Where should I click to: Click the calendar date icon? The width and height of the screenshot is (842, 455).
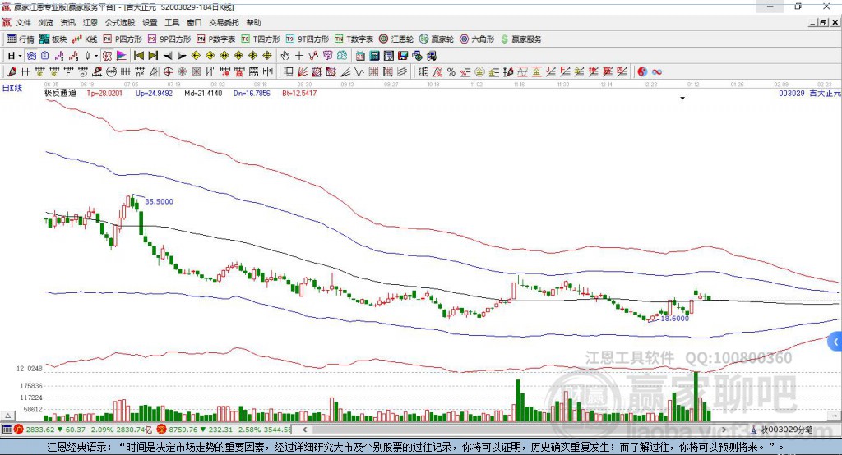[x=360, y=56]
